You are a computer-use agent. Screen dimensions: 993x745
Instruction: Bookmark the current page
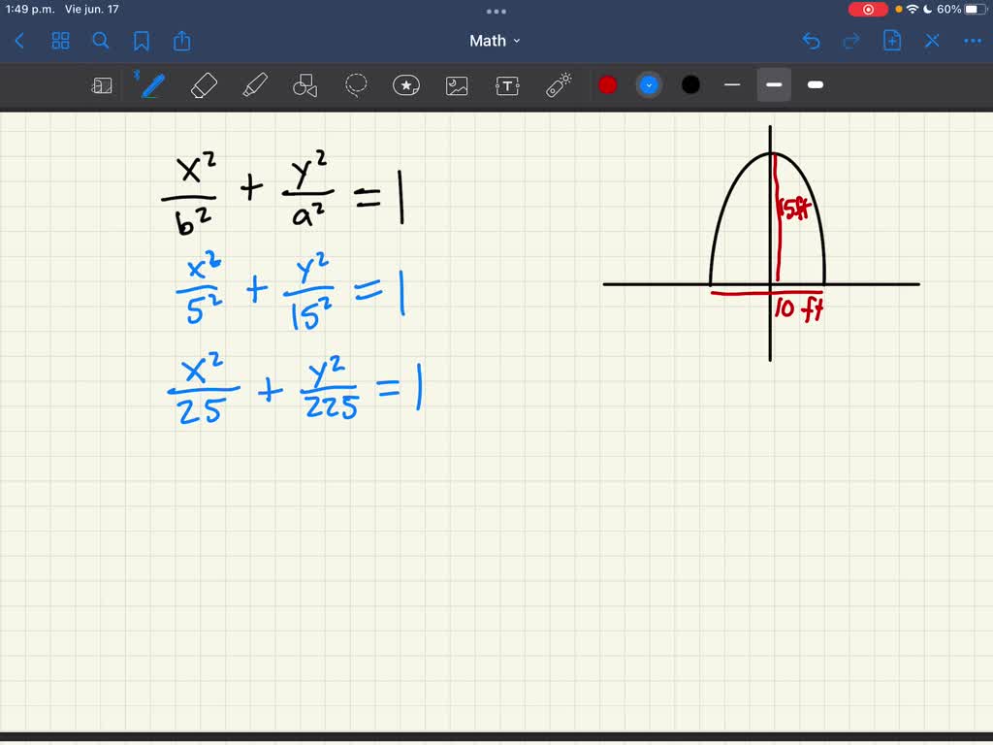[143, 41]
